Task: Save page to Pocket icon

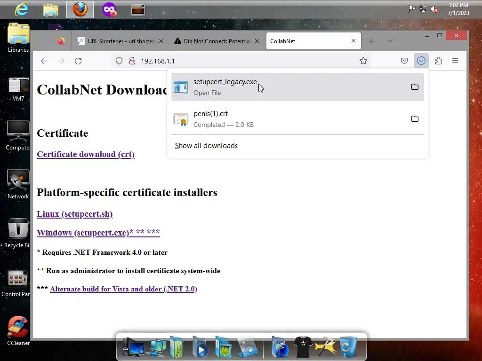Action: pos(404,61)
